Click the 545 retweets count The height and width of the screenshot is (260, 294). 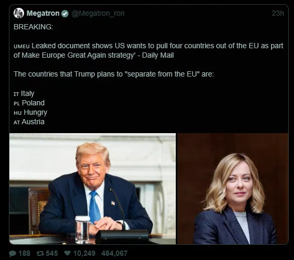pos(52,253)
